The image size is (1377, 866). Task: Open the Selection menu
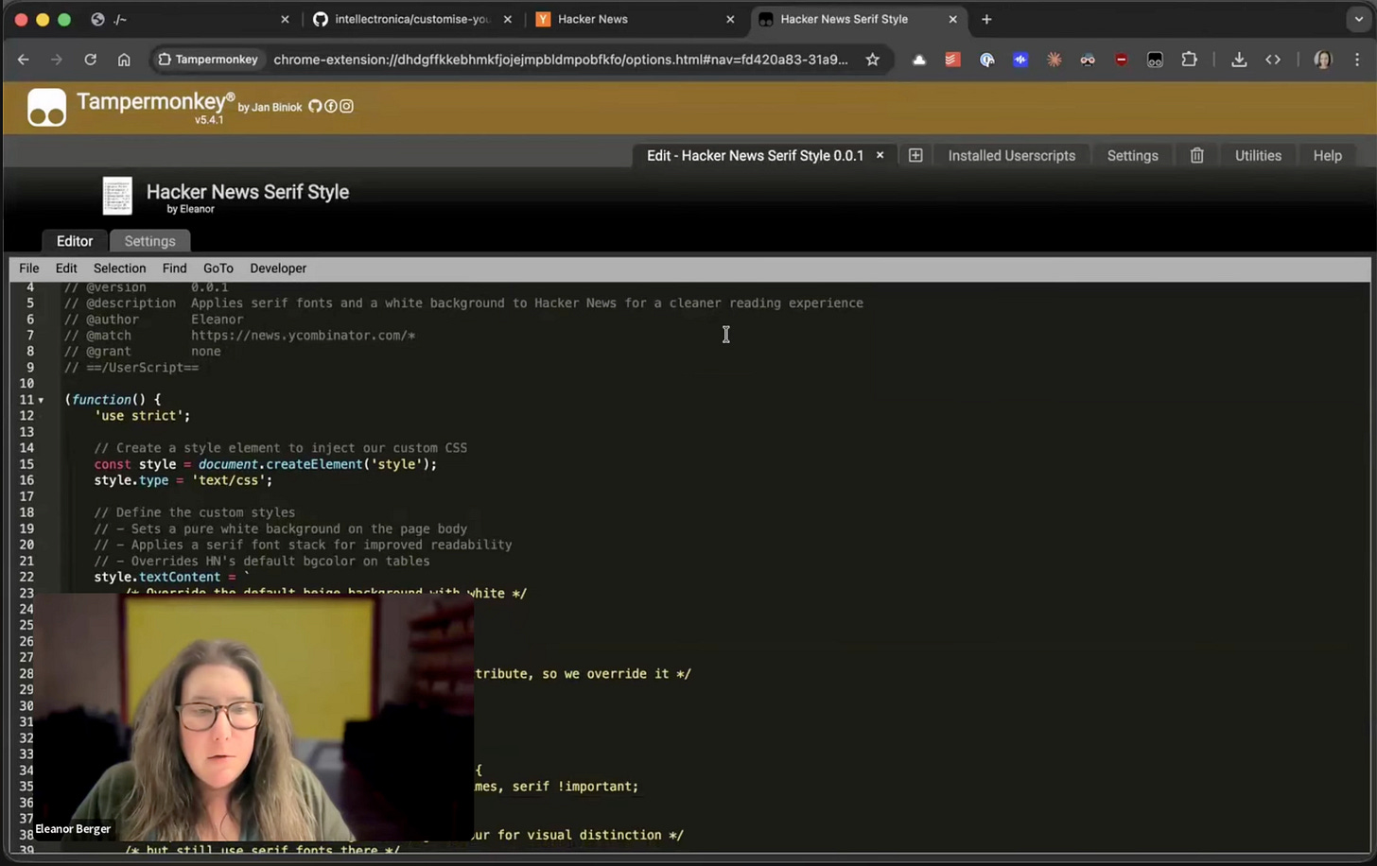[119, 268]
